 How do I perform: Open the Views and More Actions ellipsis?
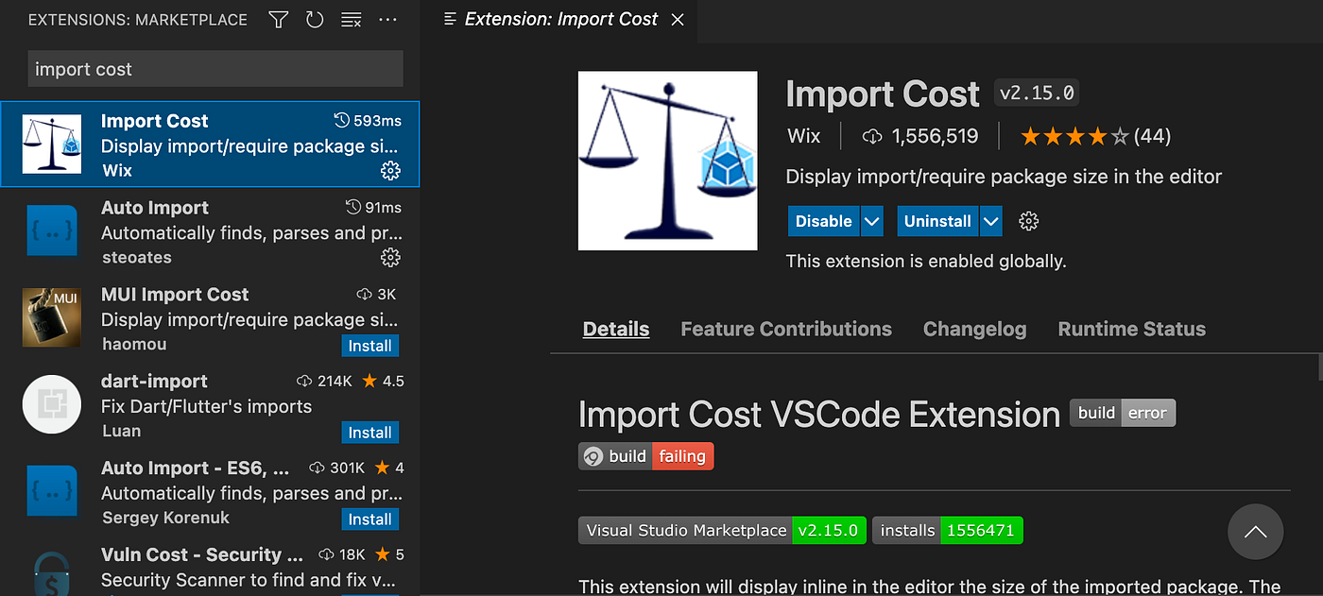(x=387, y=20)
